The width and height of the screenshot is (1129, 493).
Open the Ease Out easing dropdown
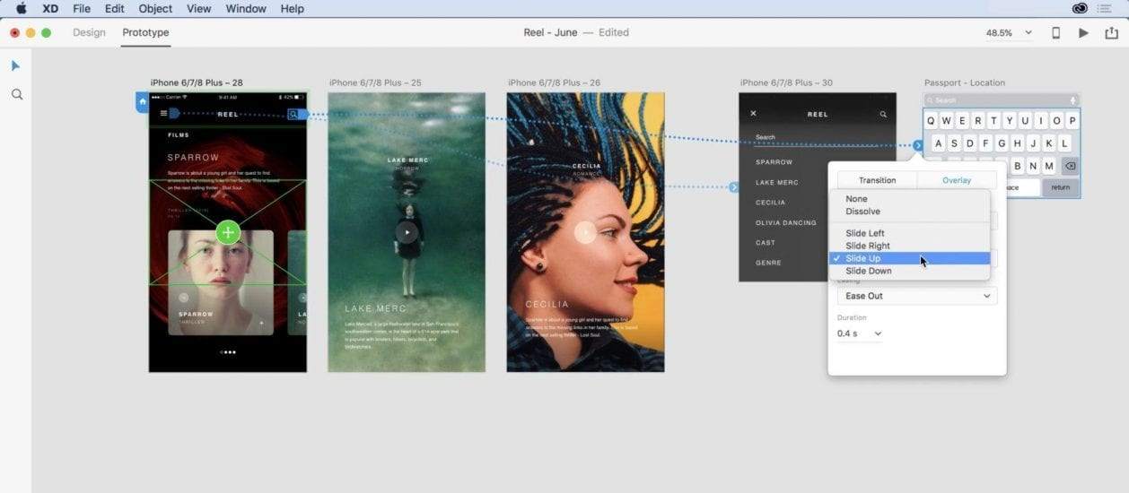tap(916, 296)
